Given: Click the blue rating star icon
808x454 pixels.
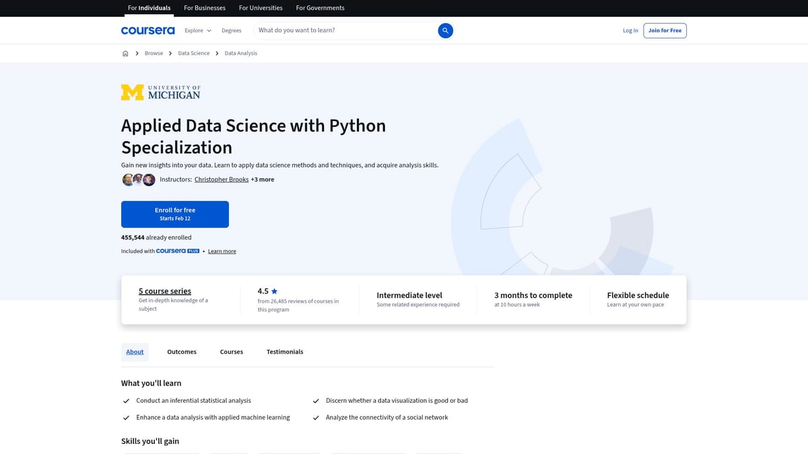Looking at the screenshot, I should [x=274, y=291].
